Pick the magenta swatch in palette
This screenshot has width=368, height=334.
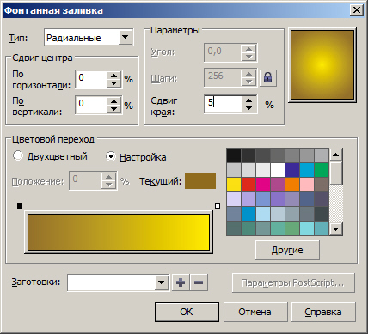click(x=263, y=185)
